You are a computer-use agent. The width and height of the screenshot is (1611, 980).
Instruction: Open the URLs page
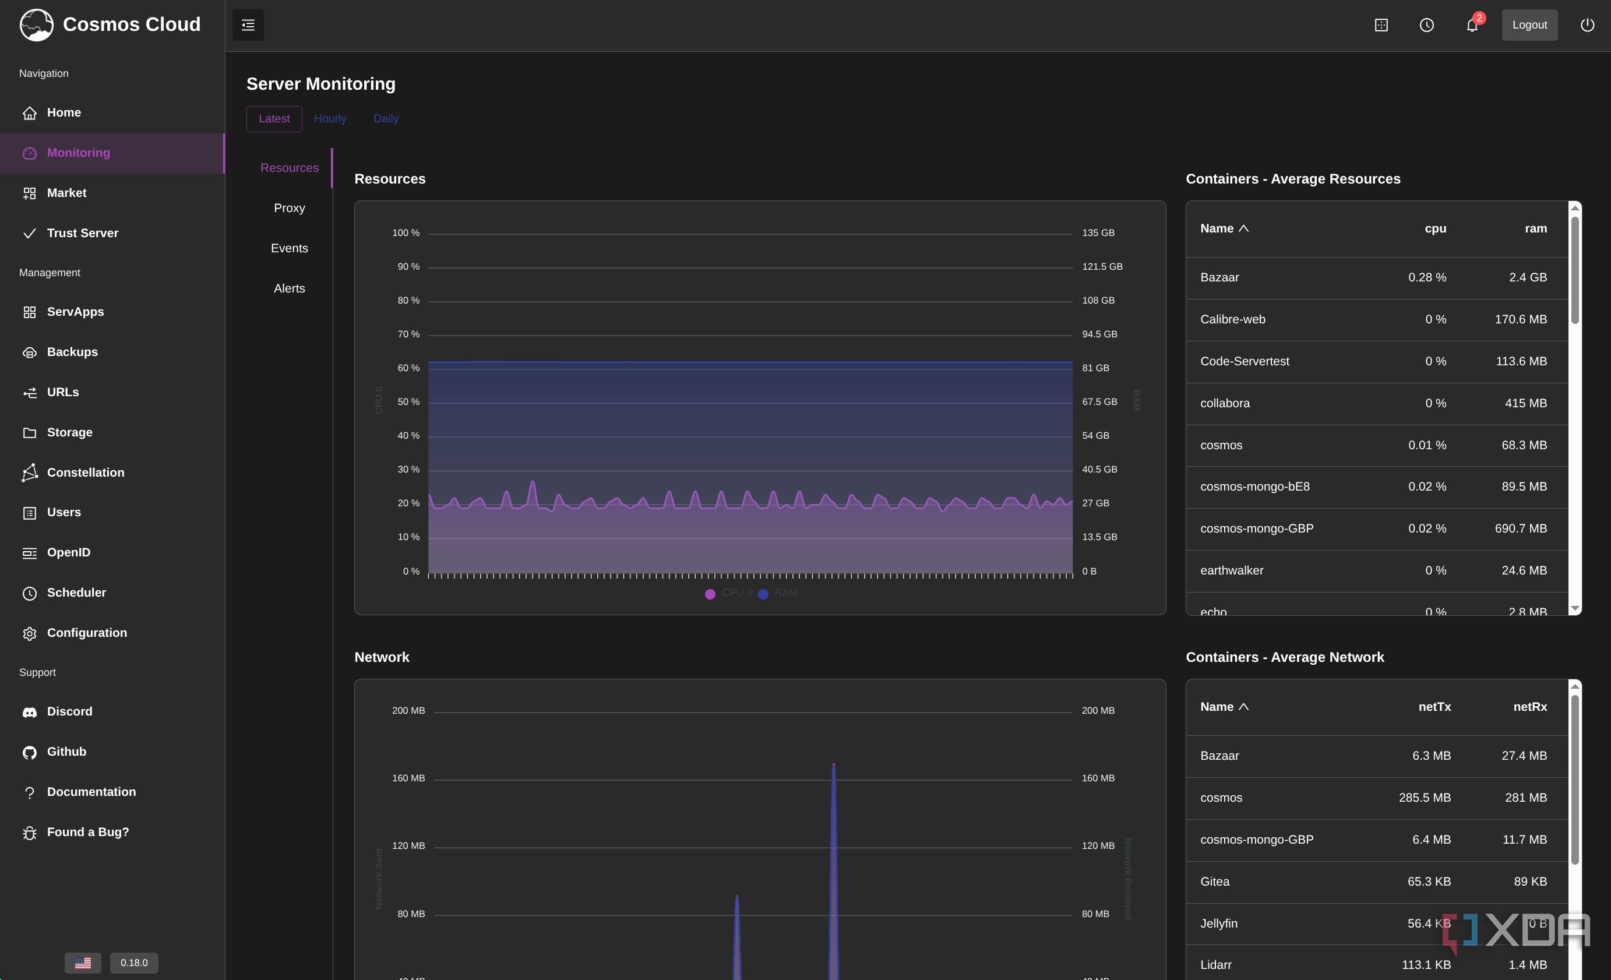[x=112, y=392]
